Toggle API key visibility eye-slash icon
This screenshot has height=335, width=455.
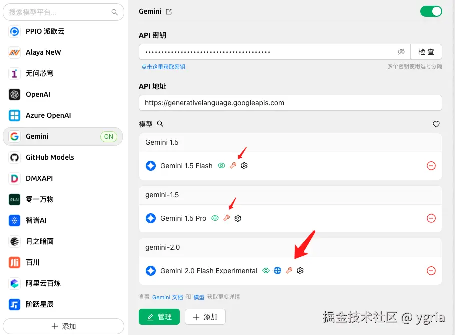coord(401,52)
